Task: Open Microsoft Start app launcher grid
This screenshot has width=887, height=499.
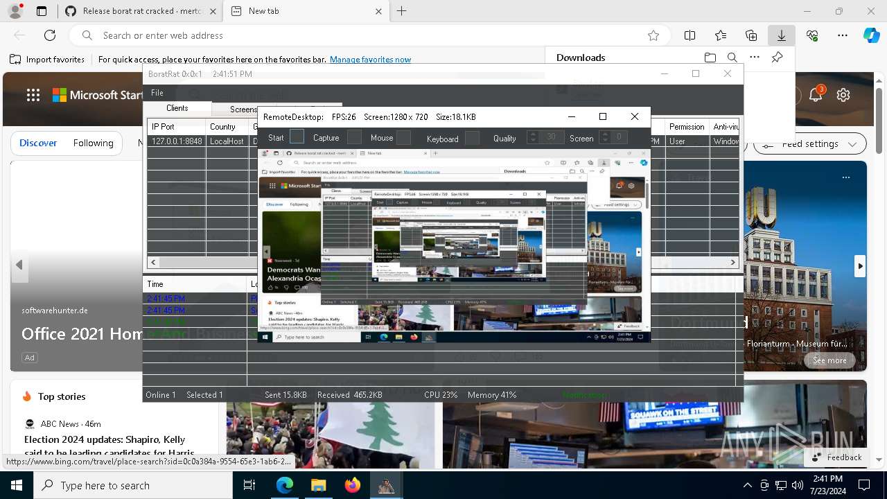Action: coord(33,95)
